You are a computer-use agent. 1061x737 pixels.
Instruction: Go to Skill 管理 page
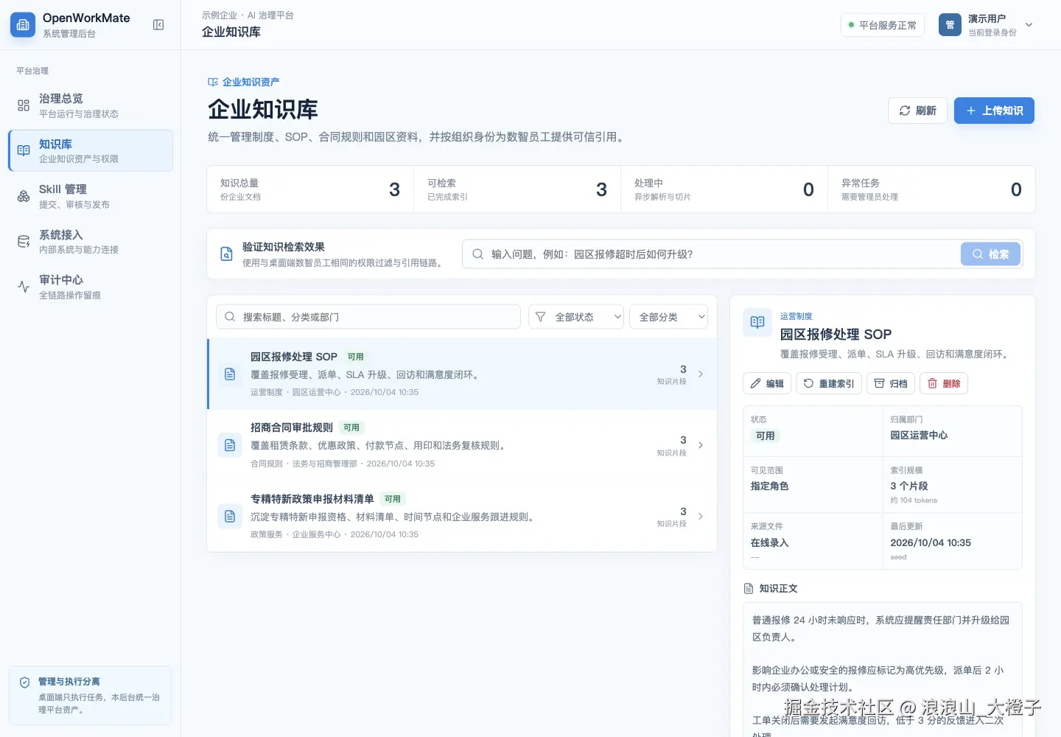(91, 196)
